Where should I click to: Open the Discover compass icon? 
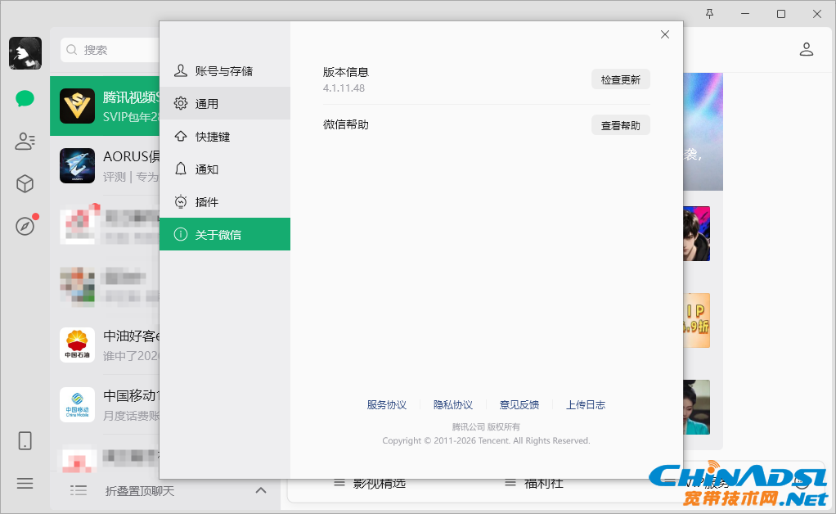(x=25, y=226)
